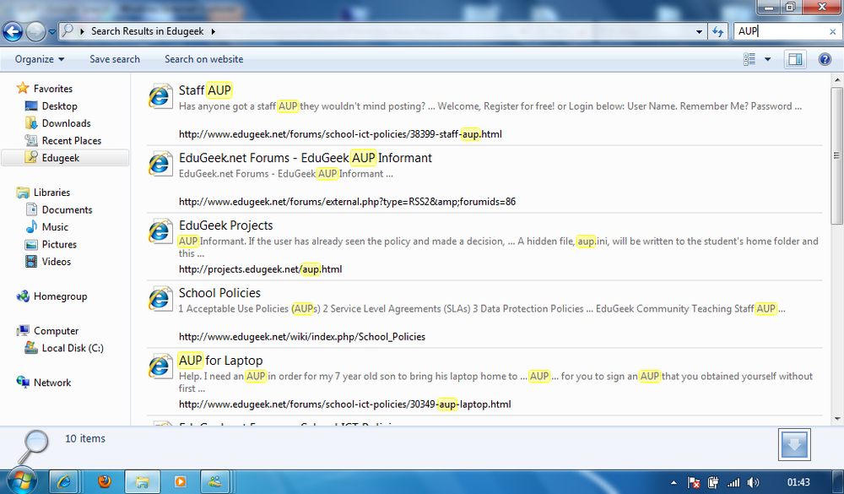
Task: Click the Action Center flag tray icon
Action: click(x=694, y=482)
